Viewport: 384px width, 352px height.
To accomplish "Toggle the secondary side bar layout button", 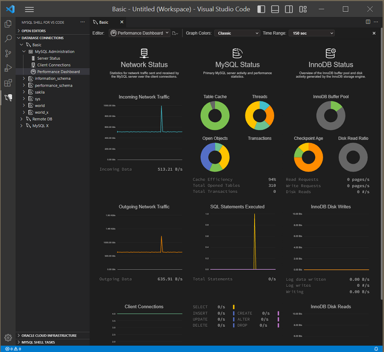I will pos(289,9).
